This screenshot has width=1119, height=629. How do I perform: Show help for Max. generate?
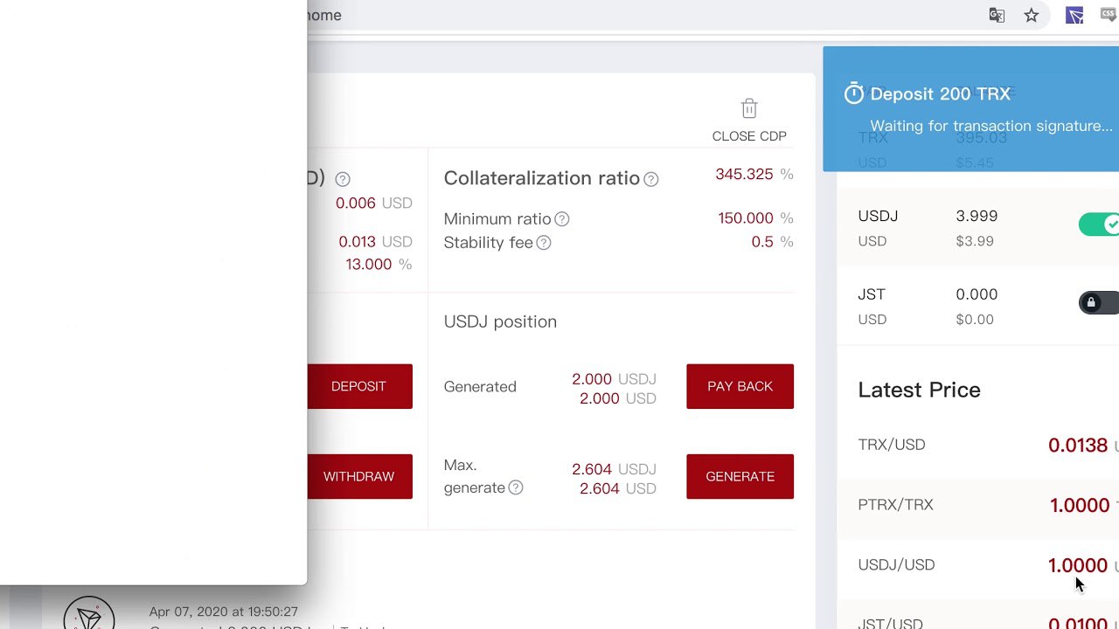(516, 487)
